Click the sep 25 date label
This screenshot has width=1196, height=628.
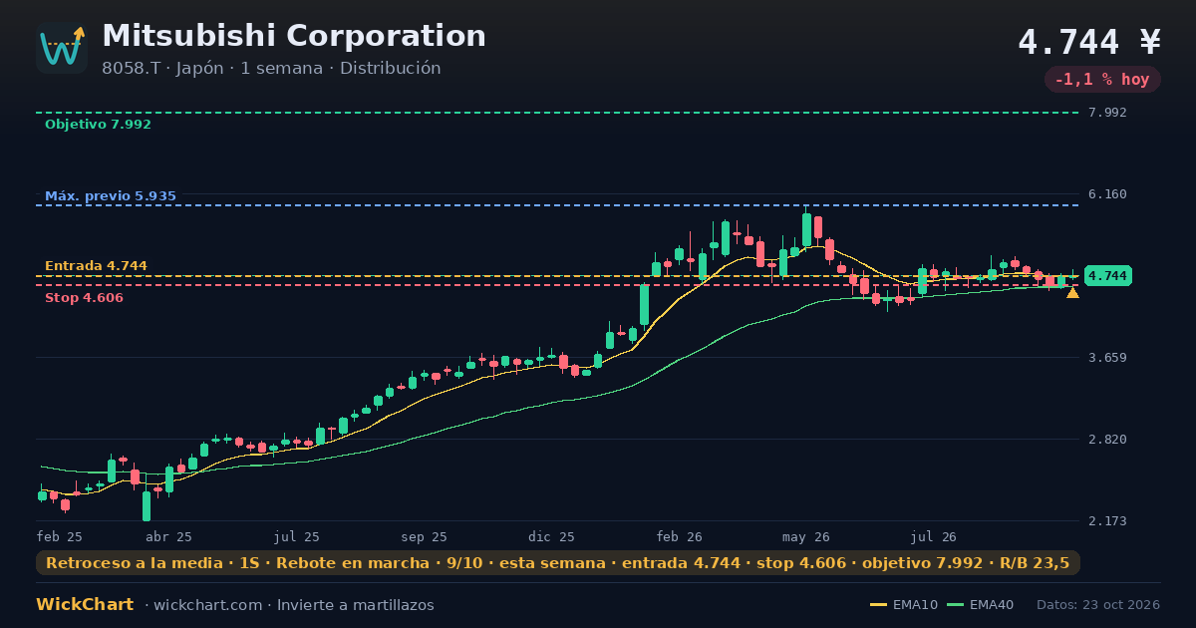(425, 537)
